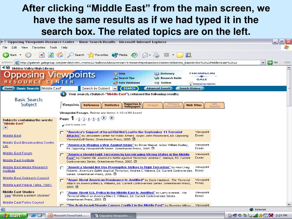Open document icon after Israel essay citation
Screen dimensions: 292x219
(134, 139)
